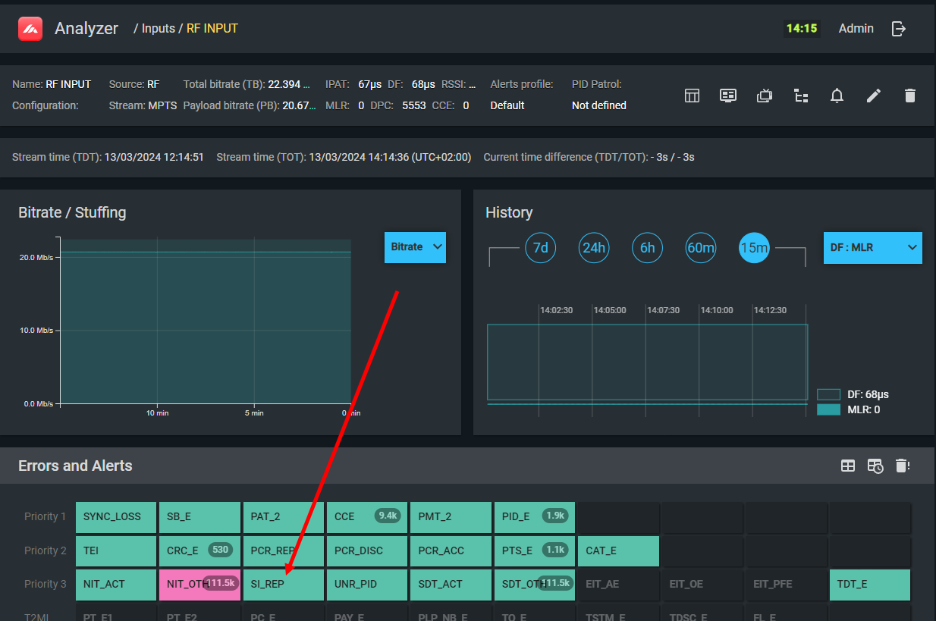This screenshot has height=621, width=936.
Task: Switch history range to 24h
Action: point(593,248)
